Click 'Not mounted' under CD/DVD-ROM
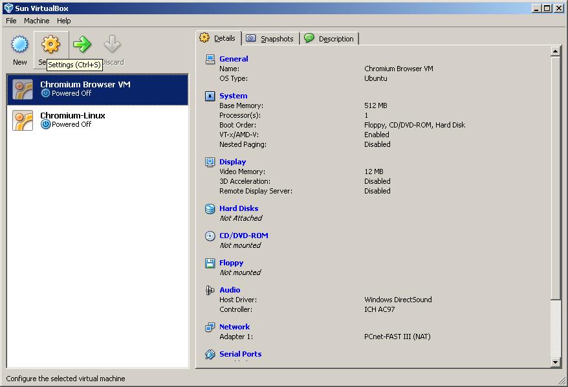 pyautogui.click(x=240, y=245)
